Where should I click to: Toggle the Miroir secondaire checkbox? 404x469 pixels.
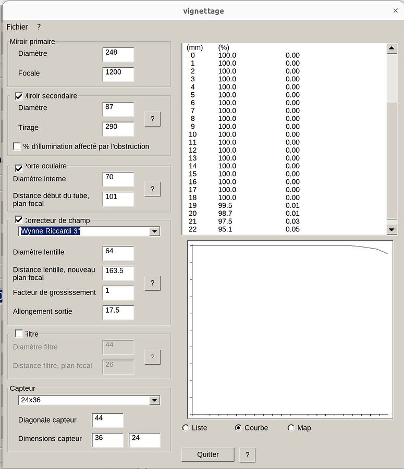tap(19, 96)
